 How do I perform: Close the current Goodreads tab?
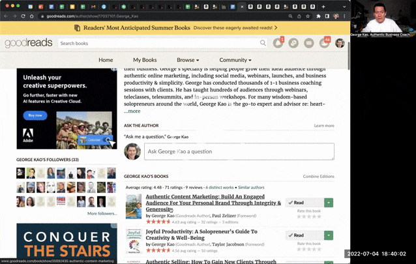point(242,7)
